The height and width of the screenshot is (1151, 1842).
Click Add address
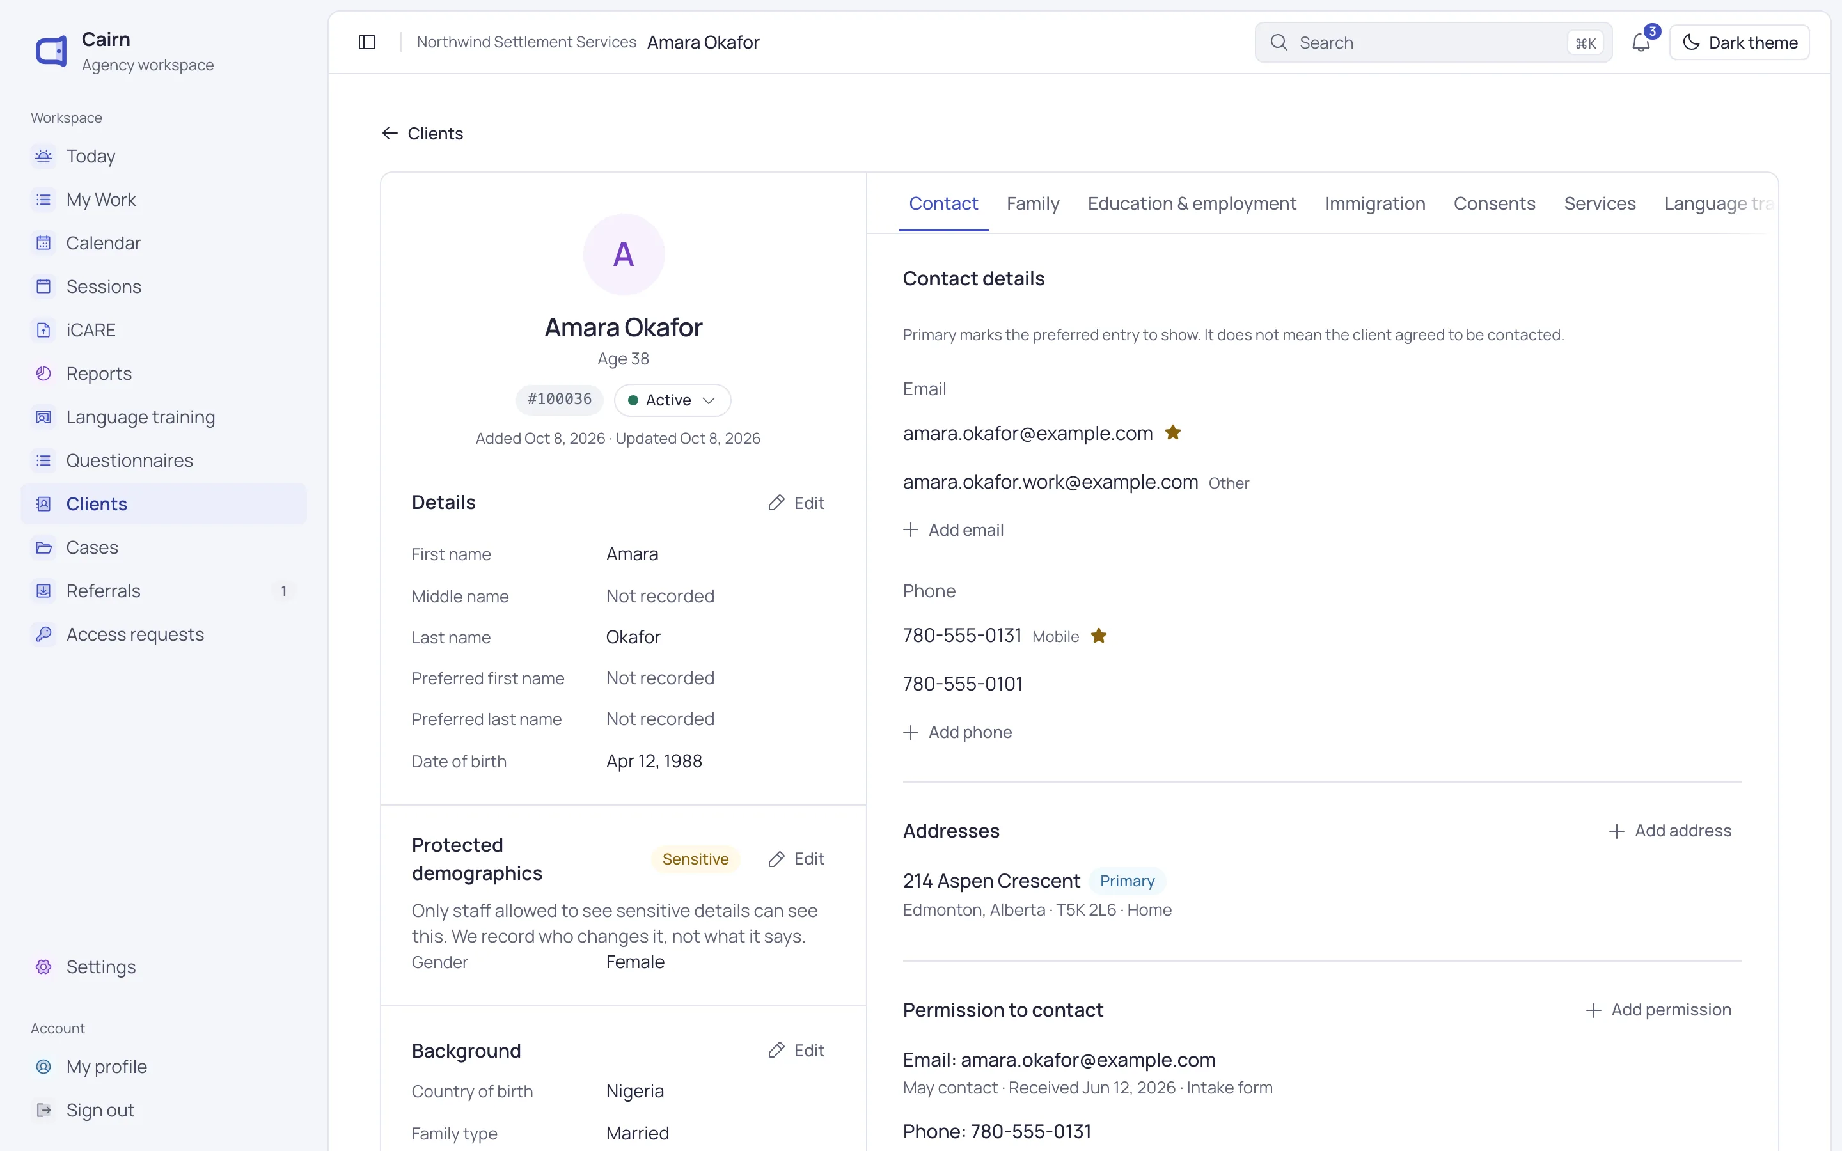tap(1670, 831)
